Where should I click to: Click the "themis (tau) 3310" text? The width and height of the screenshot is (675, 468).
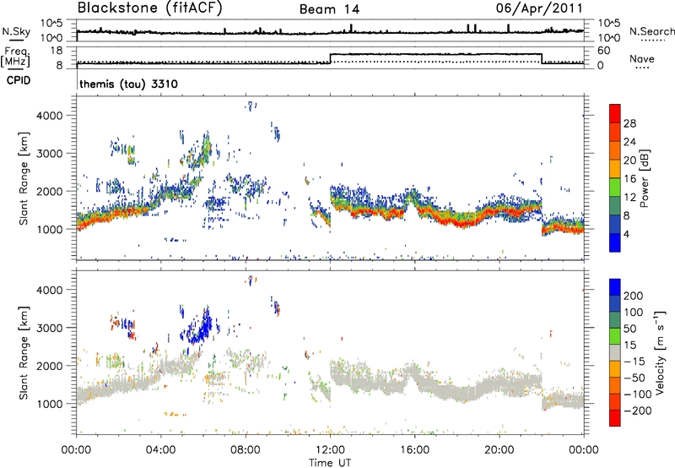click(128, 84)
